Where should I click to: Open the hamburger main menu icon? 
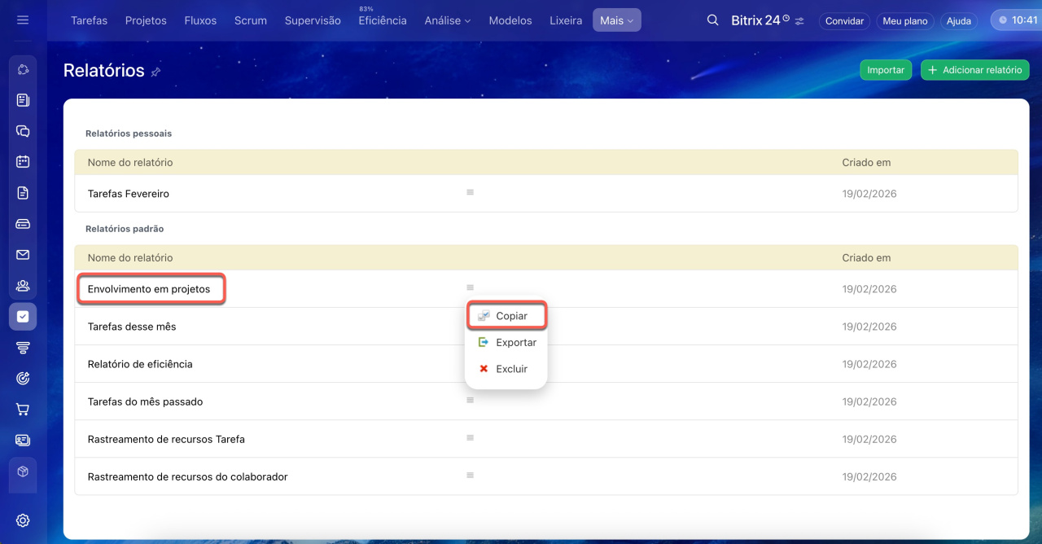point(23,20)
